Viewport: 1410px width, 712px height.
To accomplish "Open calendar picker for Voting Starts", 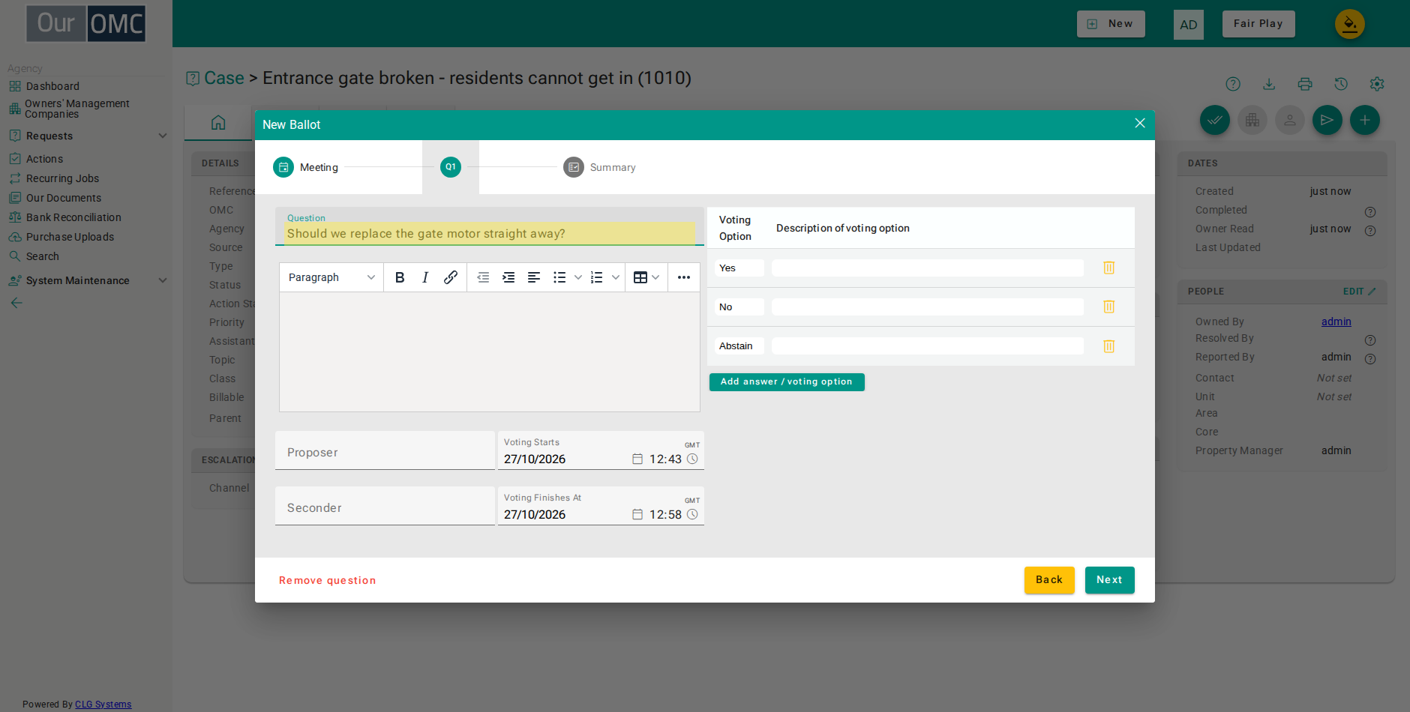I will (637, 459).
